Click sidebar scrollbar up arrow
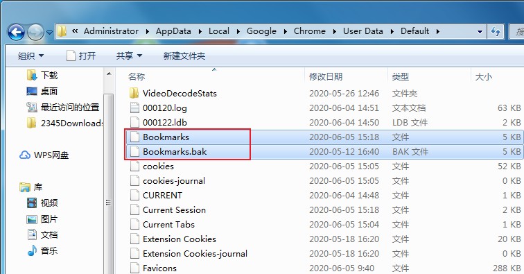524x274 pixels. 109,74
